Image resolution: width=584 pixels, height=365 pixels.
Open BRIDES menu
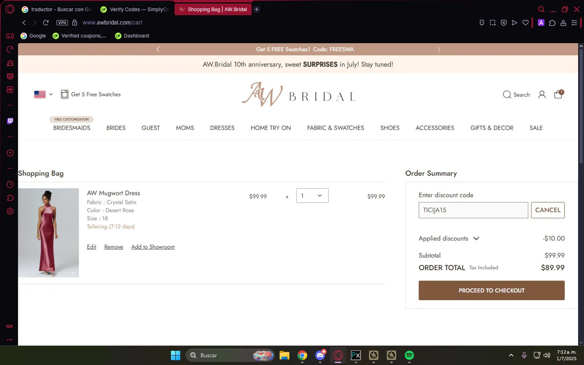click(x=116, y=128)
